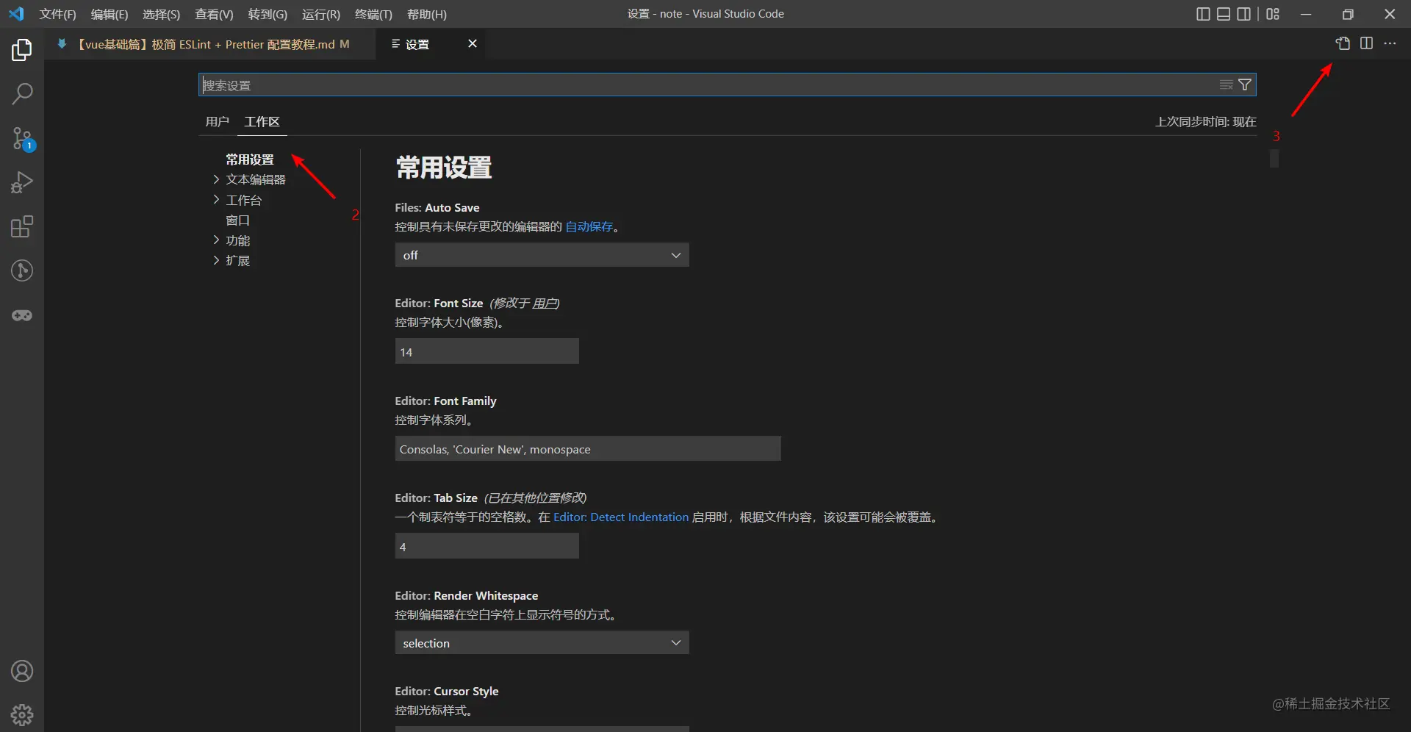
Task: Open the Search view in activity bar
Action: pos(22,94)
